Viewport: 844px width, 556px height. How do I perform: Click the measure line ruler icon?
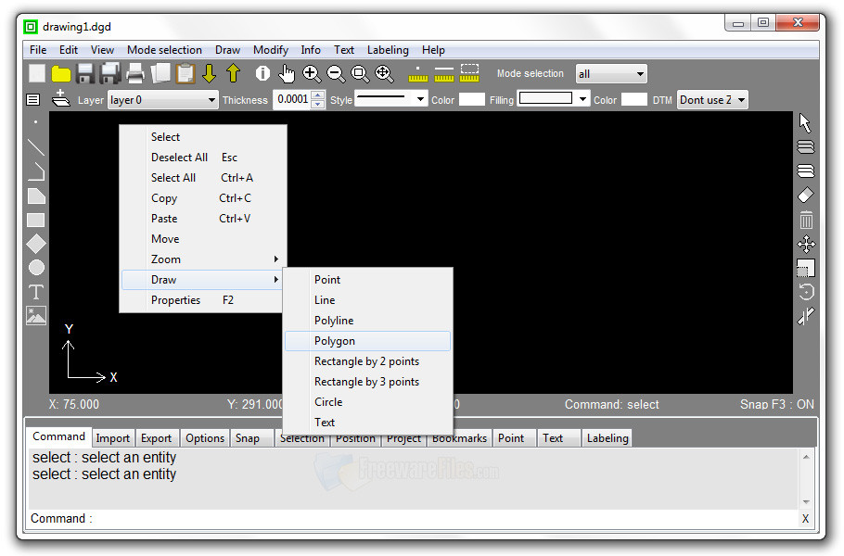[x=444, y=74]
